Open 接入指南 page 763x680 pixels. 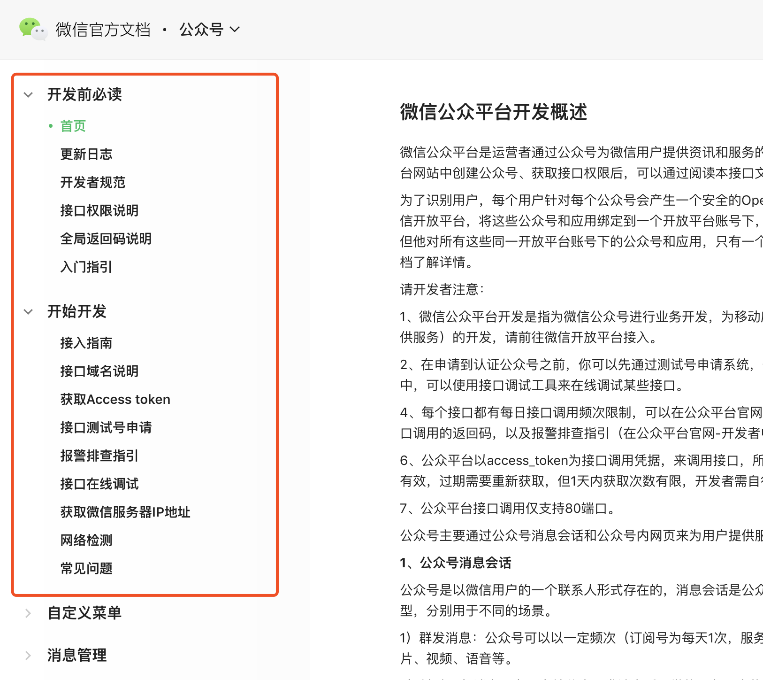(x=86, y=343)
